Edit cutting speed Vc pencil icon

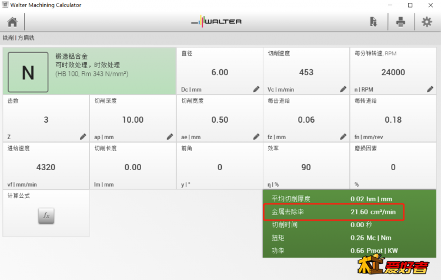[343, 89]
